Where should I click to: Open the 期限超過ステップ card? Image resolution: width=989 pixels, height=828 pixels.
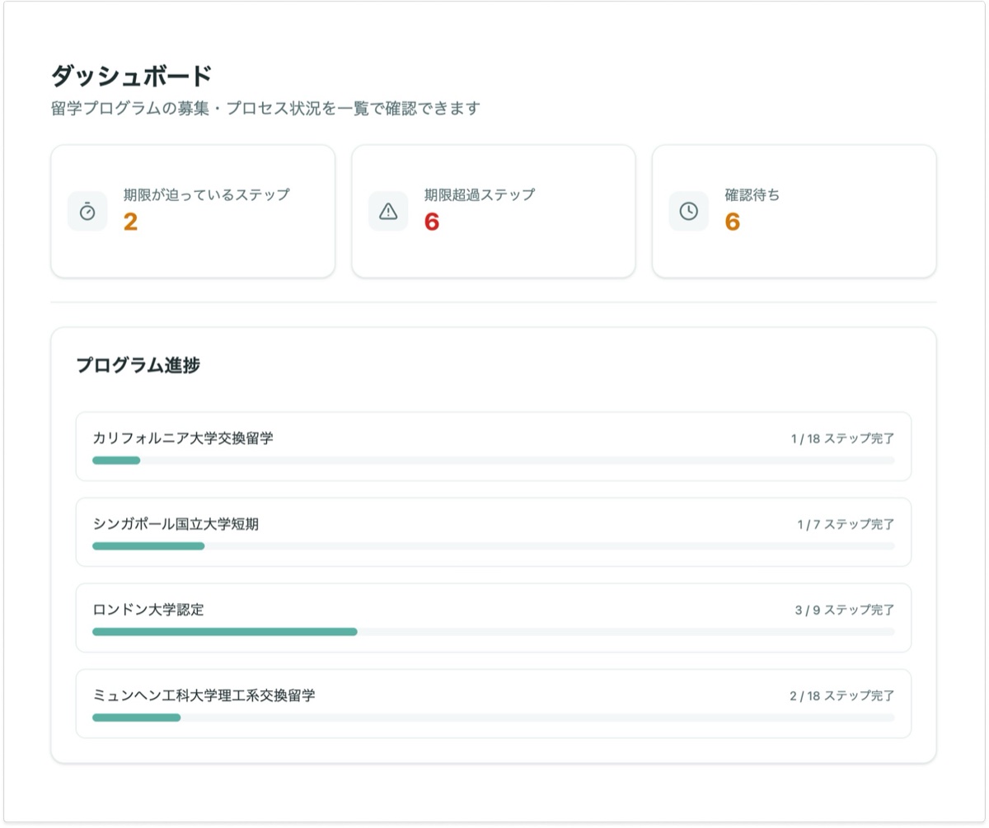[x=494, y=212]
